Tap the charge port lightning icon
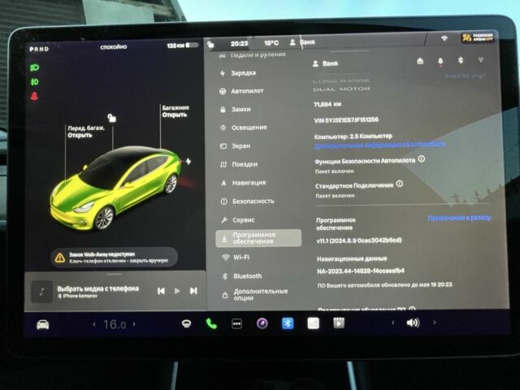This screenshot has height=390, width=520. [189, 161]
